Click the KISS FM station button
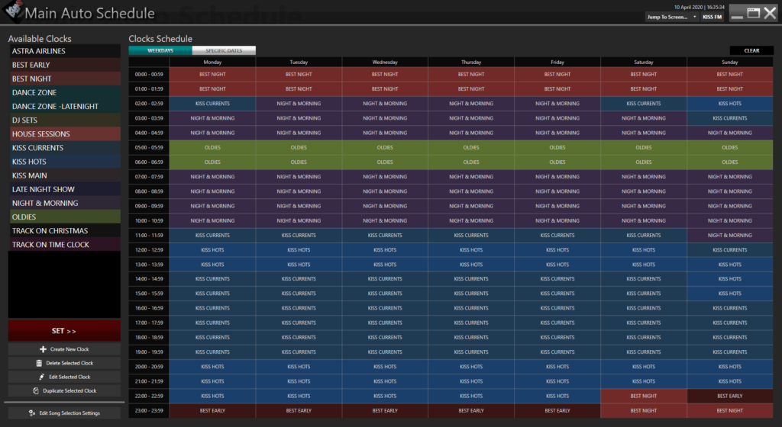Image resolution: width=782 pixels, height=427 pixels. click(x=712, y=17)
